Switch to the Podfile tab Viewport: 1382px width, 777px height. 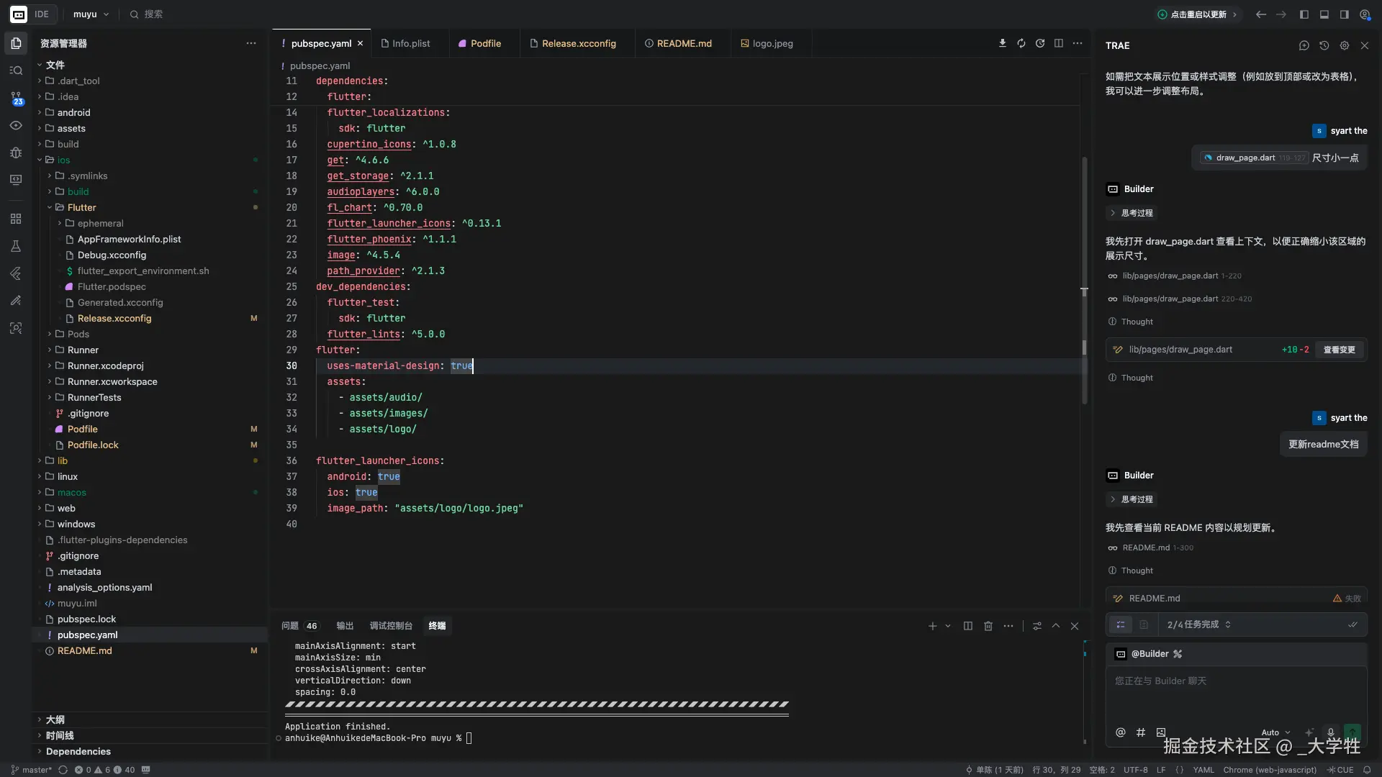tap(485, 43)
